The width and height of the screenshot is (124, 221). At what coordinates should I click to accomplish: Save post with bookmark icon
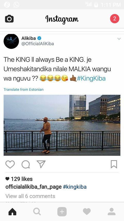114,164
